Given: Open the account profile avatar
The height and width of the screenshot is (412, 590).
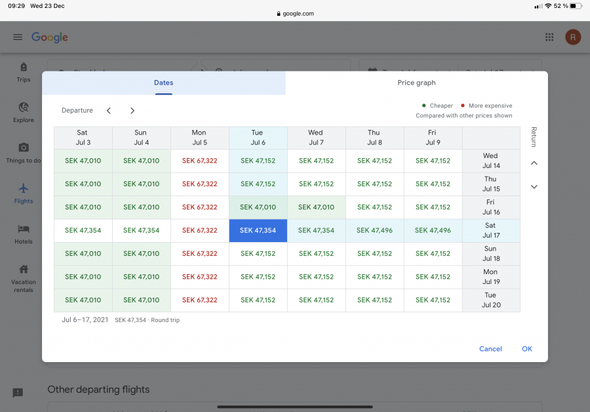Looking at the screenshot, I should point(573,37).
